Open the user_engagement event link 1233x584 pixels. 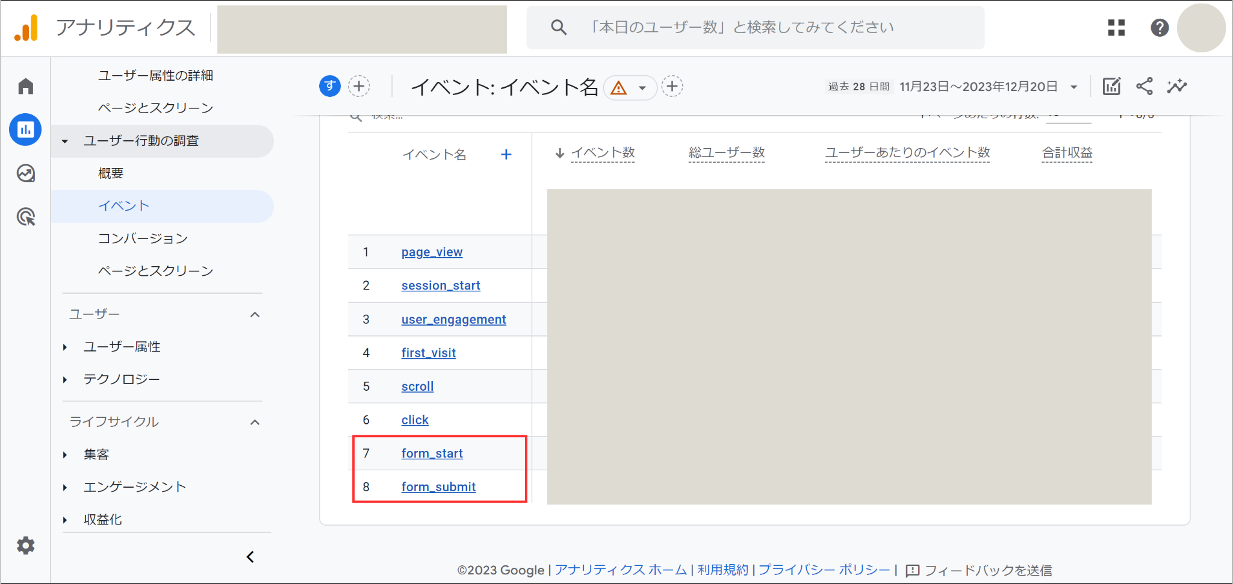[453, 320]
